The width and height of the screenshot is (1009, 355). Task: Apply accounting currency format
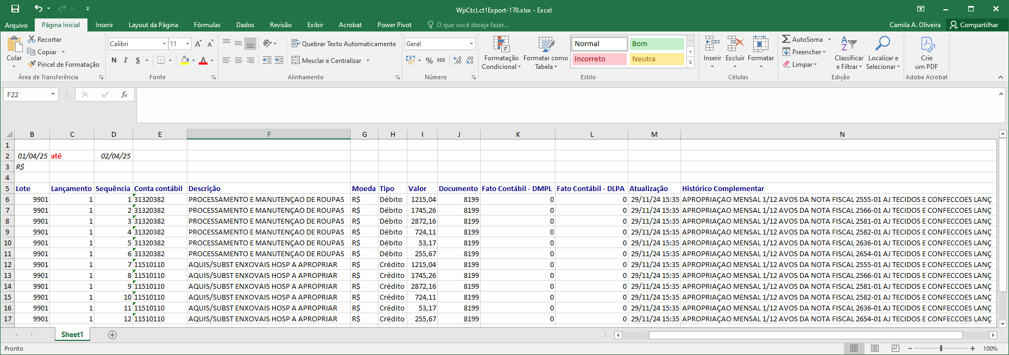(x=411, y=60)
